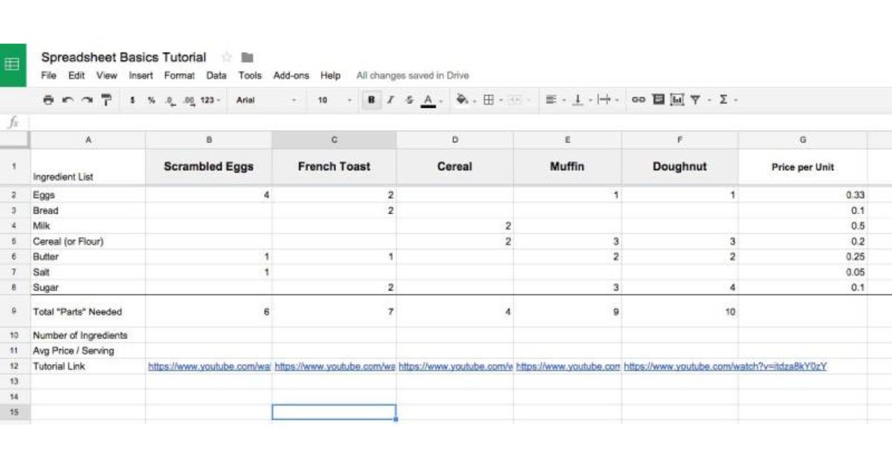Open the Sheets home green icon
Viewport: 892px width, 468px height.
[x=13, y=65]
